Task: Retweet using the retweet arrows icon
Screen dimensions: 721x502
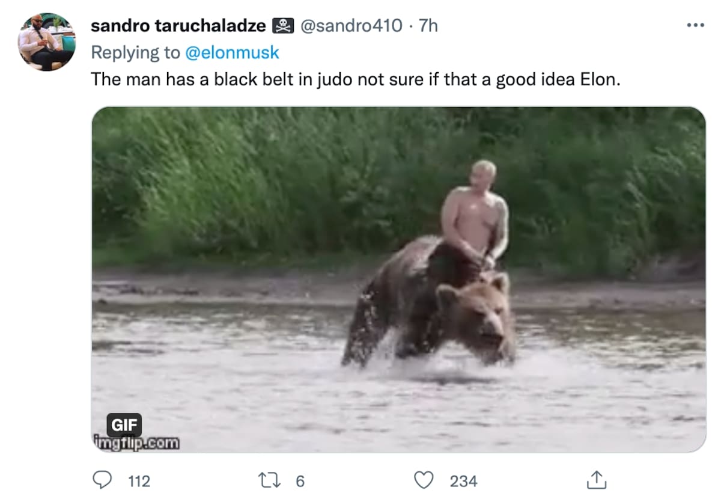Action: pyautogui.click(x=265, y=480)
